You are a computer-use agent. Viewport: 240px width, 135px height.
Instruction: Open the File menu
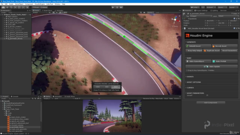2,4
